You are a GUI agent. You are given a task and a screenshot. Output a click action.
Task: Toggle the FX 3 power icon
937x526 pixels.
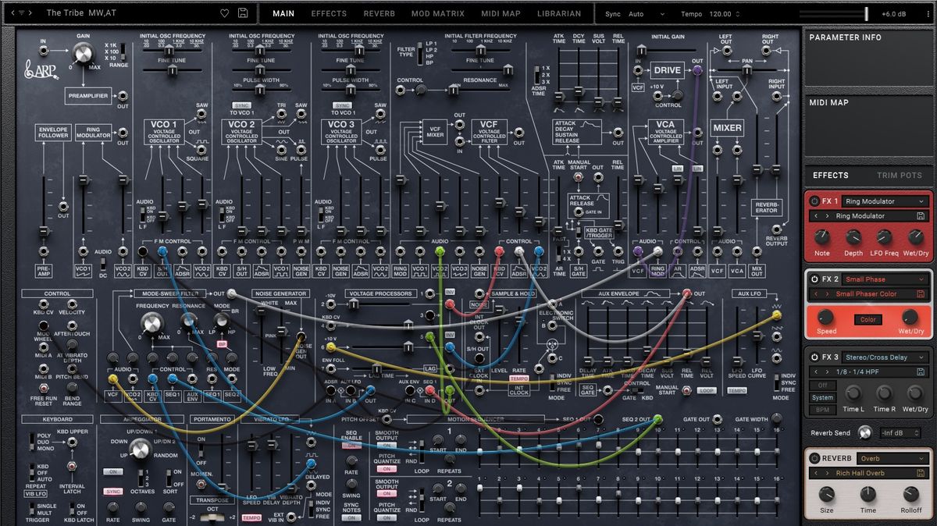tap(814, 357)
